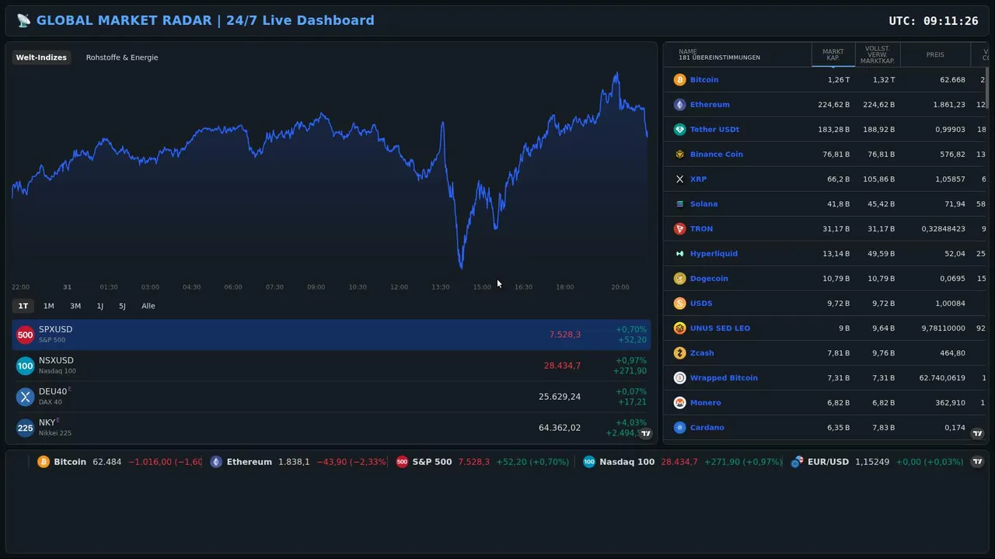995x559 pixels.
Task: Click the Nikkei 225 badge icon
Action: 25,428
